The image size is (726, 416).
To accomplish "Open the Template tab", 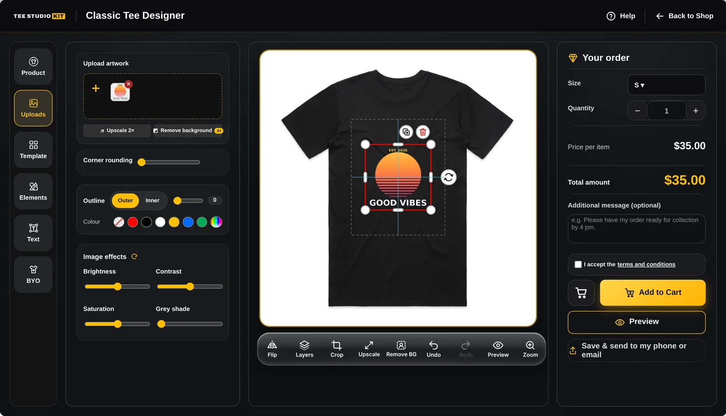I will 33,150.
